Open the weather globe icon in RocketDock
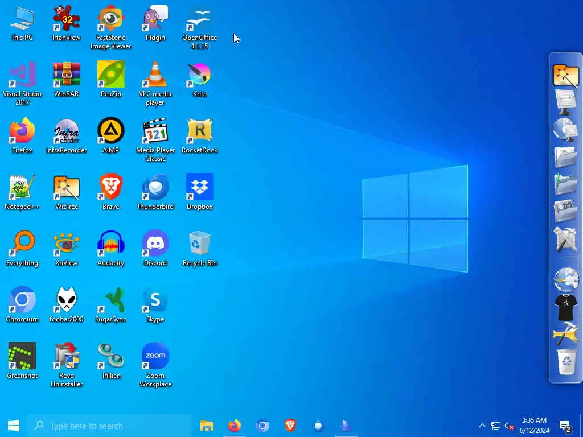 565,280
